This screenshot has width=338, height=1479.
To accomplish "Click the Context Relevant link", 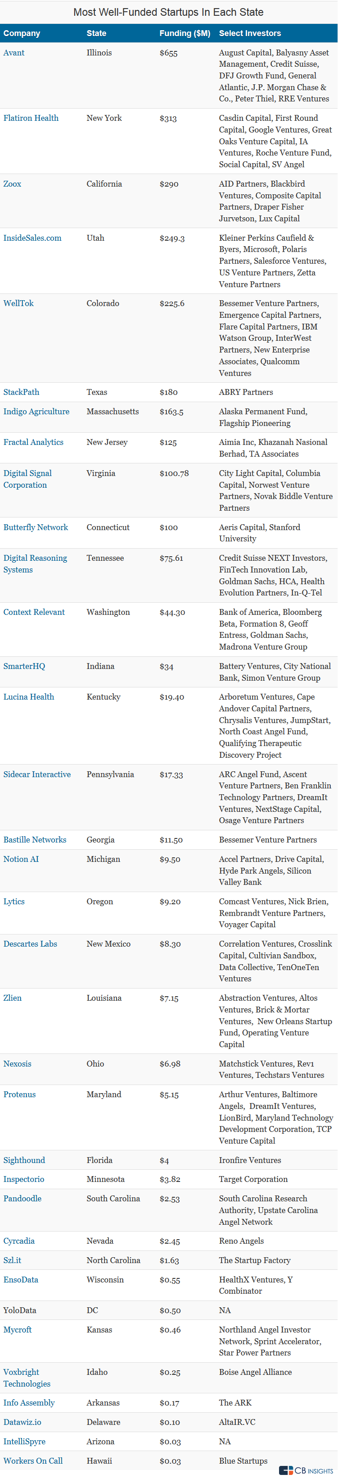I will coord(34,613).
